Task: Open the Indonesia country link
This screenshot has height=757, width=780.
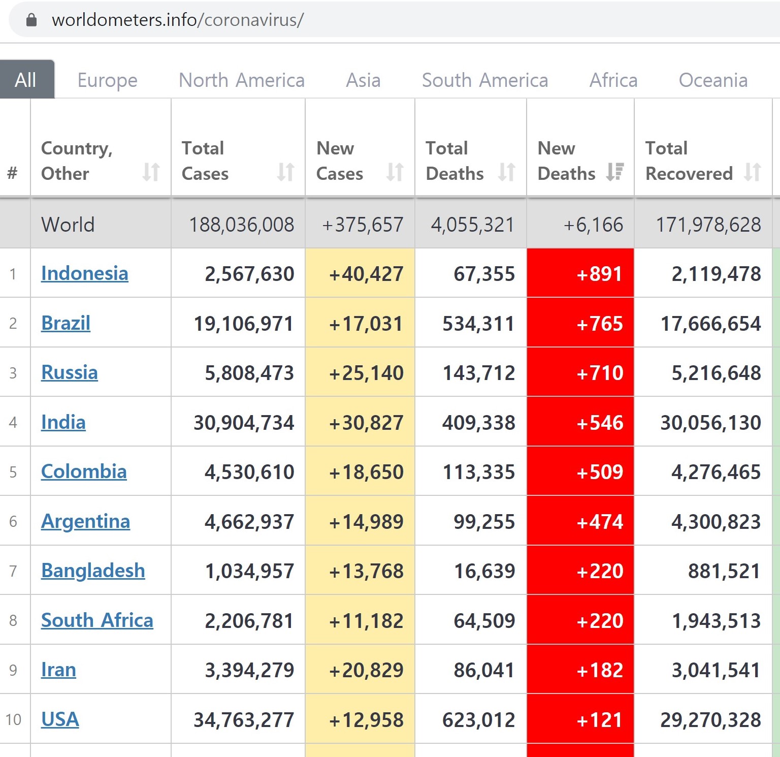Action: [84, 273]
